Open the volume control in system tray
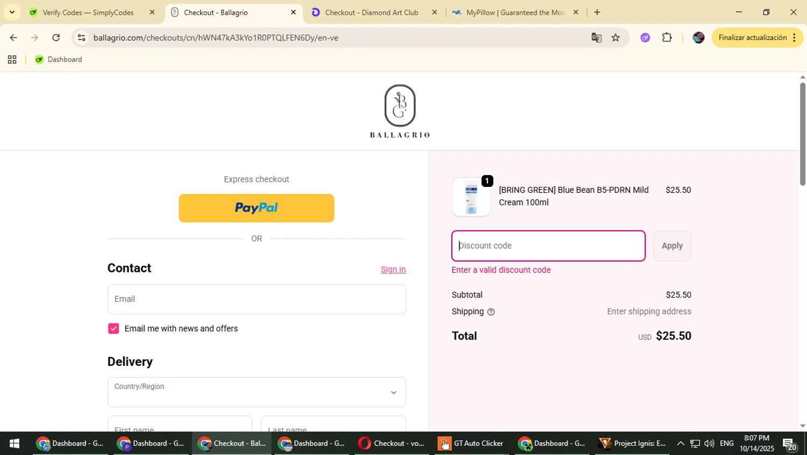807x455 pixels. (x=709, y=443)
